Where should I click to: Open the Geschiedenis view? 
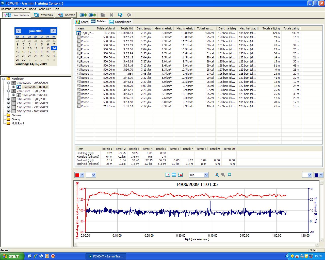click(x=17, y=15)
